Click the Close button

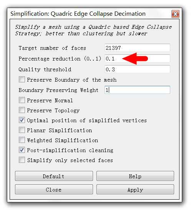point(54,190)
